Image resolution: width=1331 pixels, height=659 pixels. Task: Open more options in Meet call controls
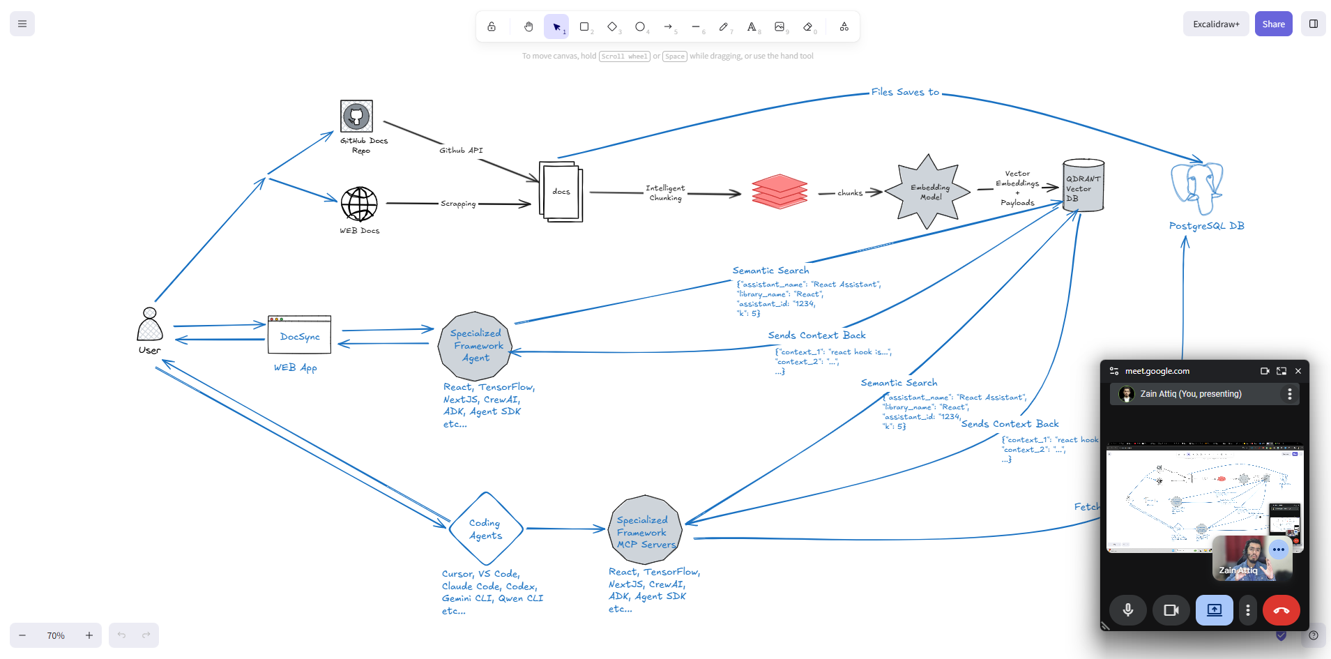(x=1248, y=610)
